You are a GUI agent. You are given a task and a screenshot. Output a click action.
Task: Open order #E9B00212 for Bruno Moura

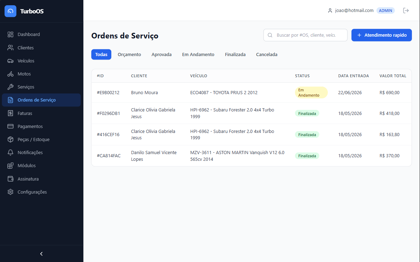251,92
